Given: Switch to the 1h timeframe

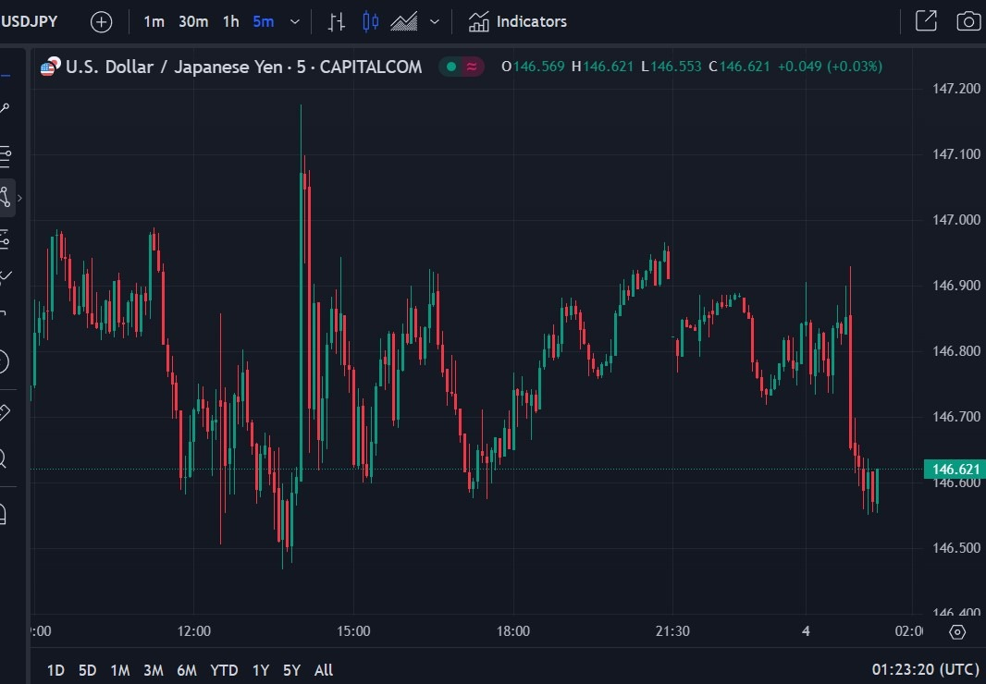Looking at the screenshot, I should (231, 22).
